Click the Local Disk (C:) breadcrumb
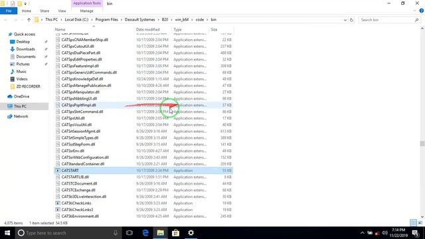This screenshot has width=425, height=239. 76,19
